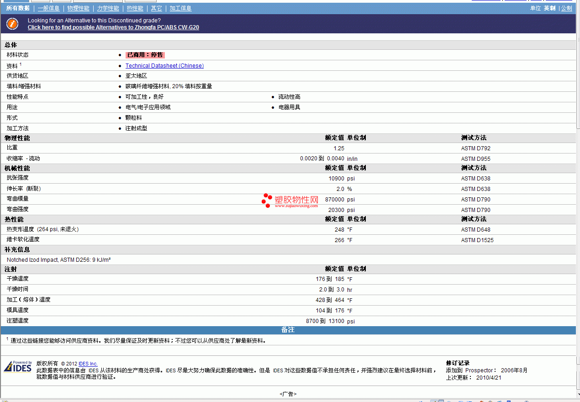The image size is (580, 402).
Task: Click the <广告> label at the bottom
Action: [x=288, y=394]
